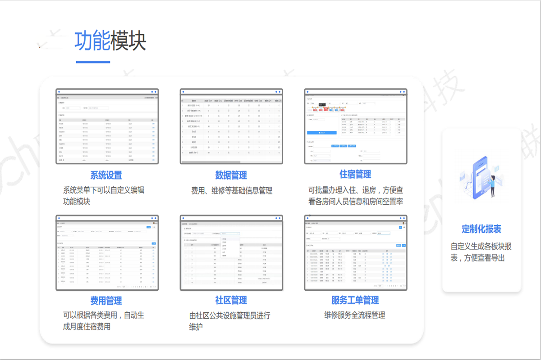Open the 定制化报表 card title
This screenshot has width=541, height=360.
click(x=481, y=229)
